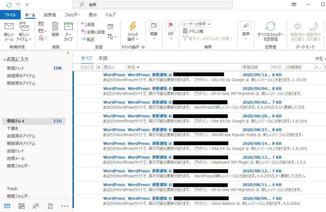
Task: Switch to People contacts icon
Action: click(36, 206)
